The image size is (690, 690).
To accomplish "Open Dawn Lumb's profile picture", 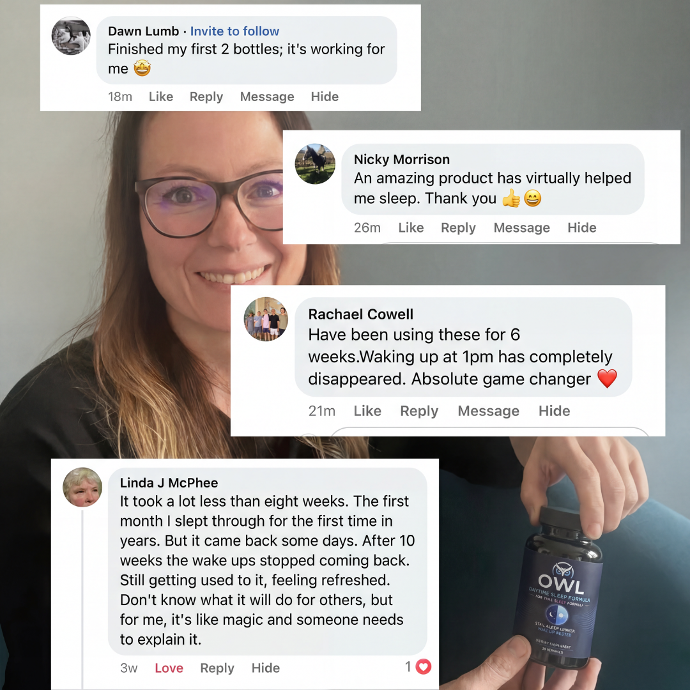I will [x=72, y=36].
